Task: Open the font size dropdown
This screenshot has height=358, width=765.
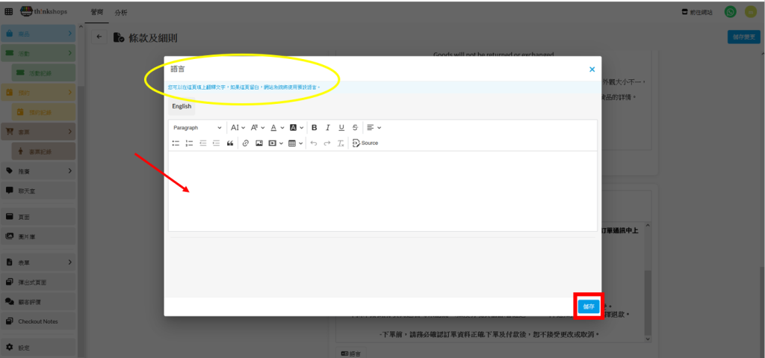Action: pyautogui.click(x=238, y=128)
